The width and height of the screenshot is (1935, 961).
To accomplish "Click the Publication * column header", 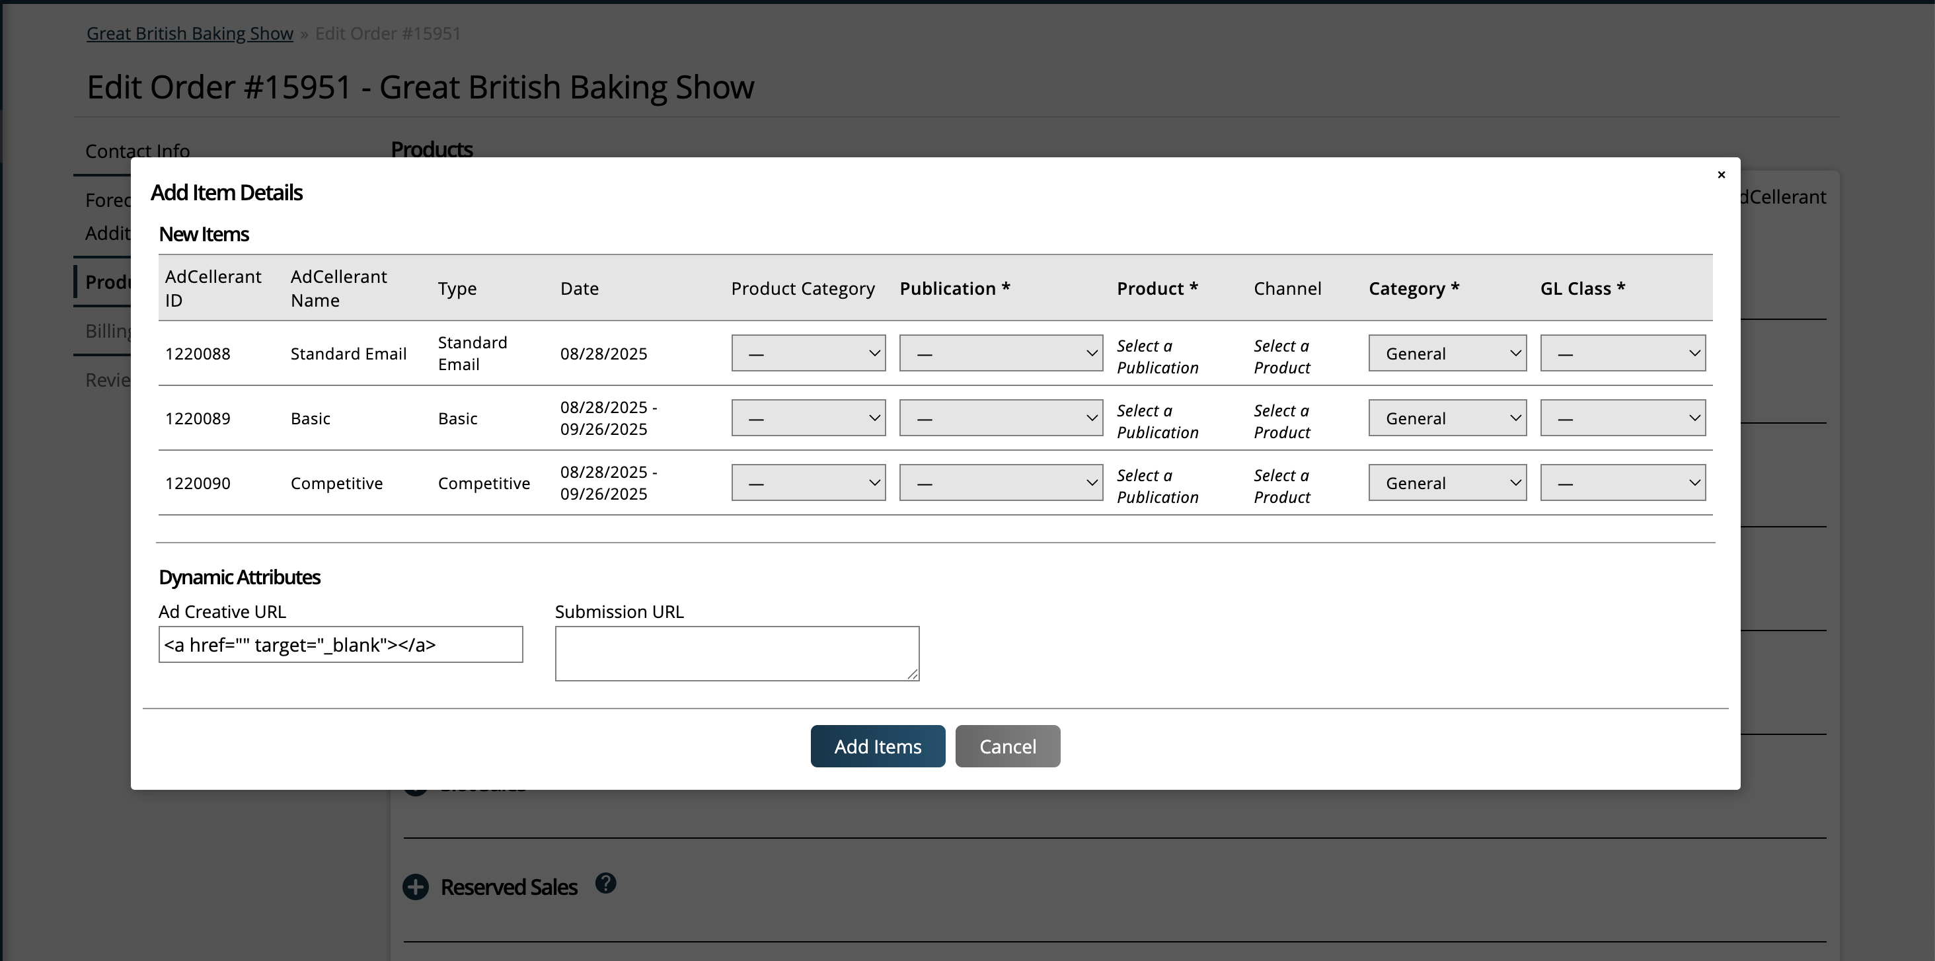I will pyautogui.click(x=955, y=289).
